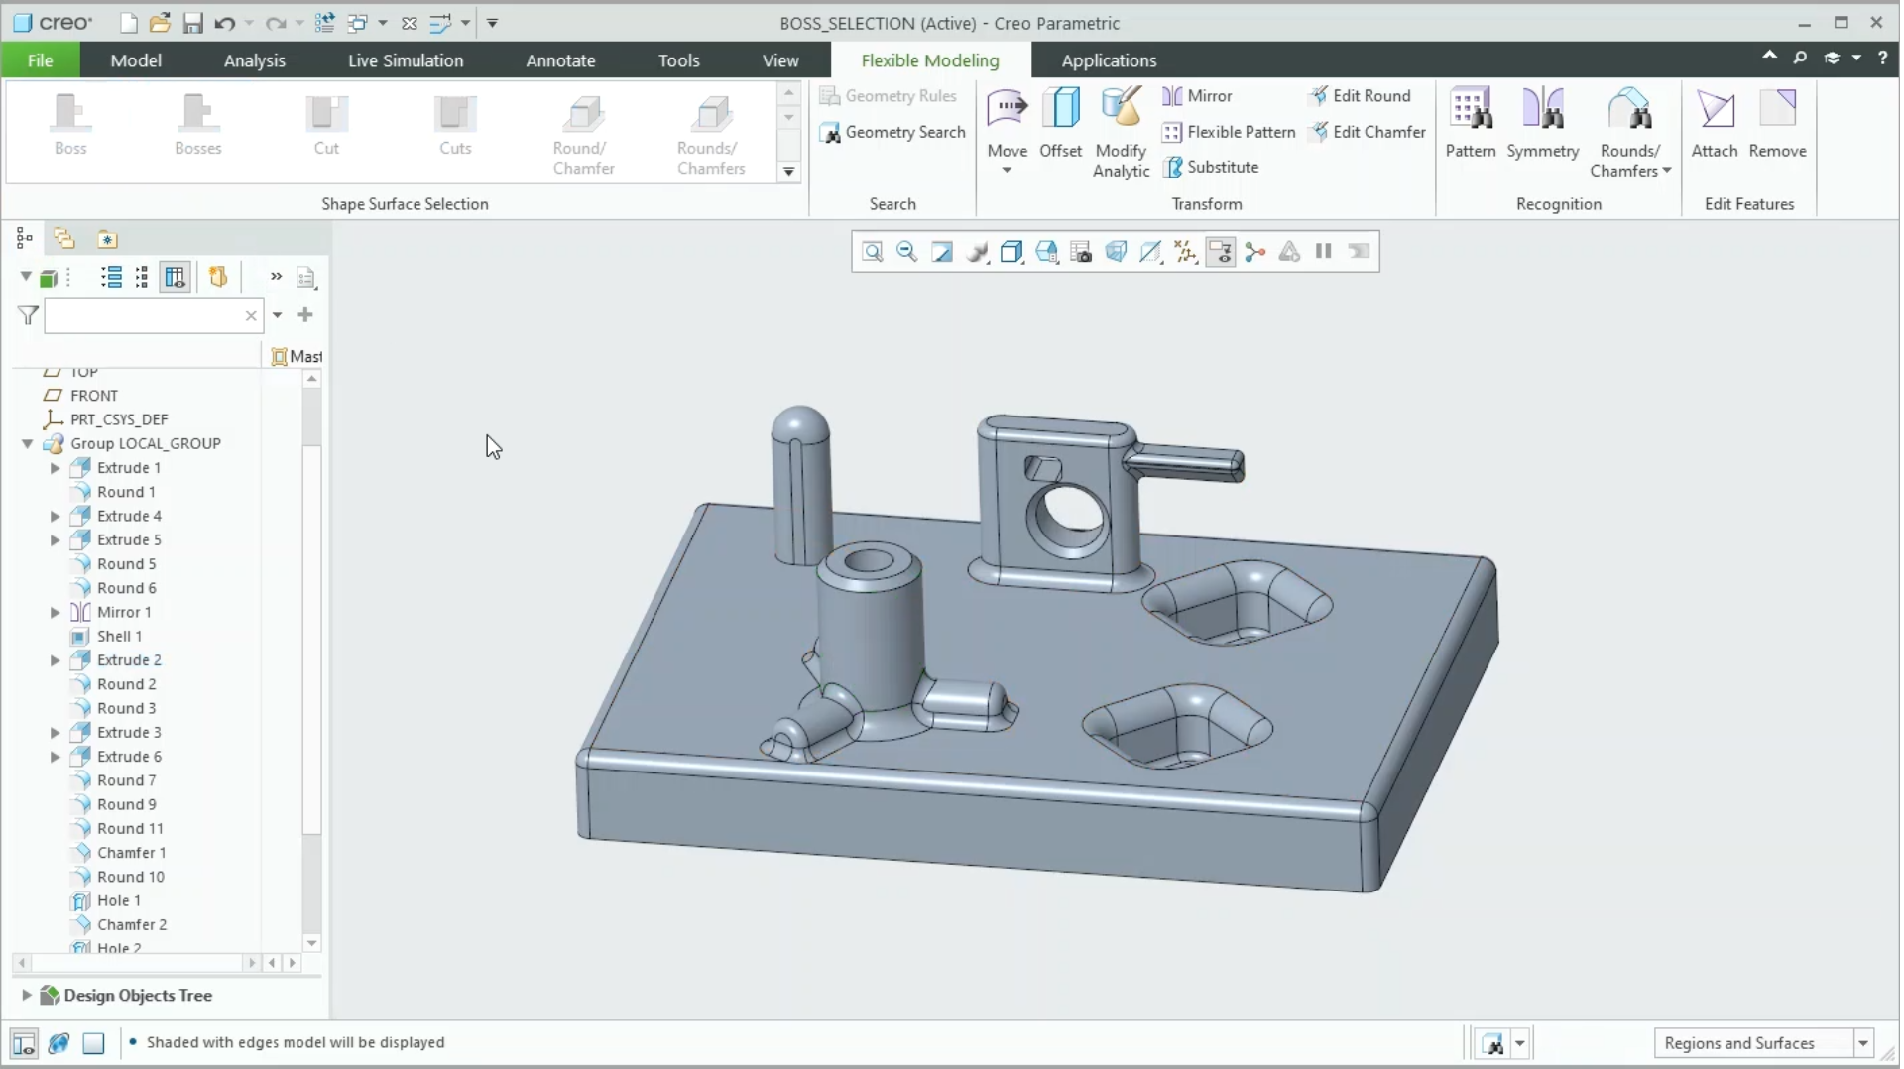Click the Mirror tool
This screenshot has width=1904, height=1069.
[x=1197, y=95]
